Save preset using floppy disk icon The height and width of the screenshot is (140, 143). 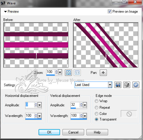pos(118,85)
